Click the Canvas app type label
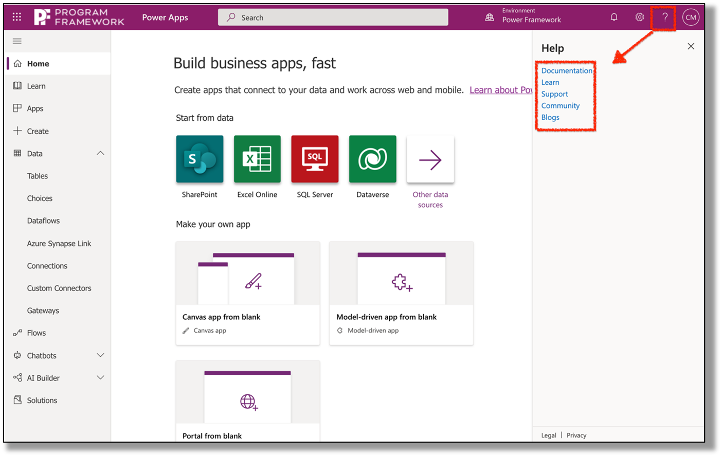The height and width of the screenshot is (457, 722). tap(210, 331)
